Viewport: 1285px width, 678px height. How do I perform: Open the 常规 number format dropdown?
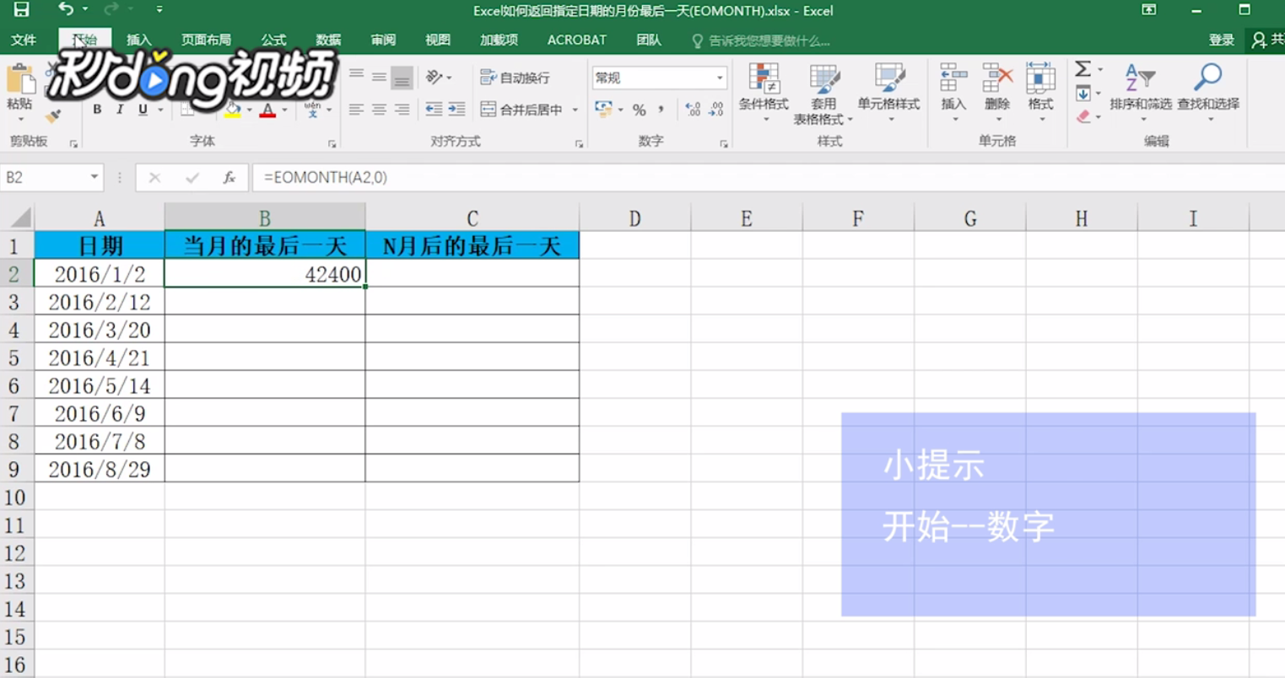tap(658, 78)
